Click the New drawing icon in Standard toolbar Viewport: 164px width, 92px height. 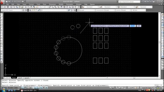(x=2, y=7)
